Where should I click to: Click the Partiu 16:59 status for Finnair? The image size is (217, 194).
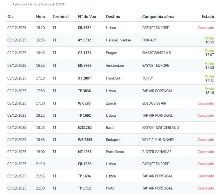[209, 40]
